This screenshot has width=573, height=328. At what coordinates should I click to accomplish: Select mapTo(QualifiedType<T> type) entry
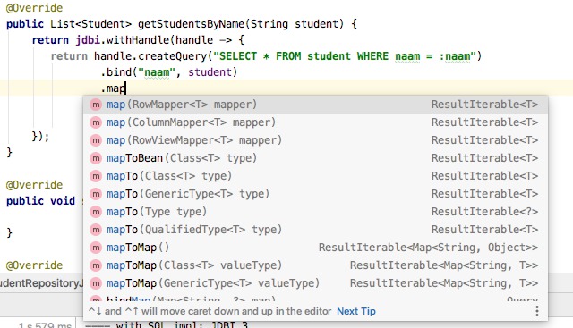coord(315,230)
